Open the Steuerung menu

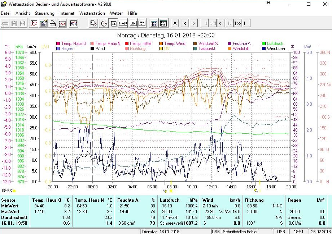[x=44, y=13]
